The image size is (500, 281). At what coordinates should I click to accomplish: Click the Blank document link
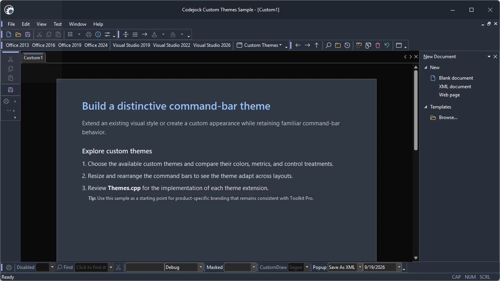456,78
